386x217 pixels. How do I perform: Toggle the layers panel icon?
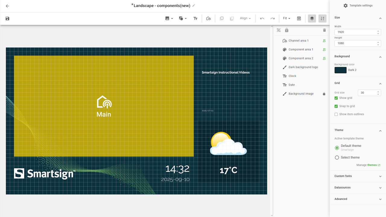(x=312, y=18)
